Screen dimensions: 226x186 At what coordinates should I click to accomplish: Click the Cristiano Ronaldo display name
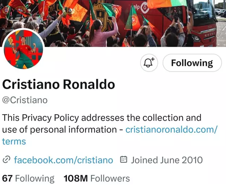pos(59,84)
